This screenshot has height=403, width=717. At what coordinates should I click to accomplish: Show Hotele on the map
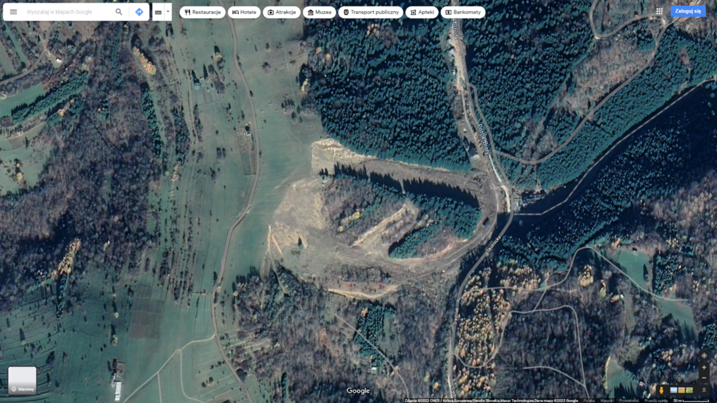point(244,12)
